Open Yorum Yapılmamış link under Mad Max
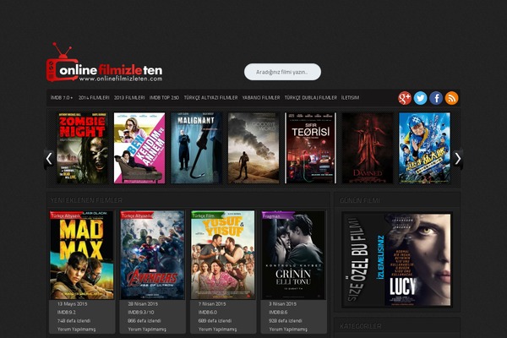 click(76, 330)
